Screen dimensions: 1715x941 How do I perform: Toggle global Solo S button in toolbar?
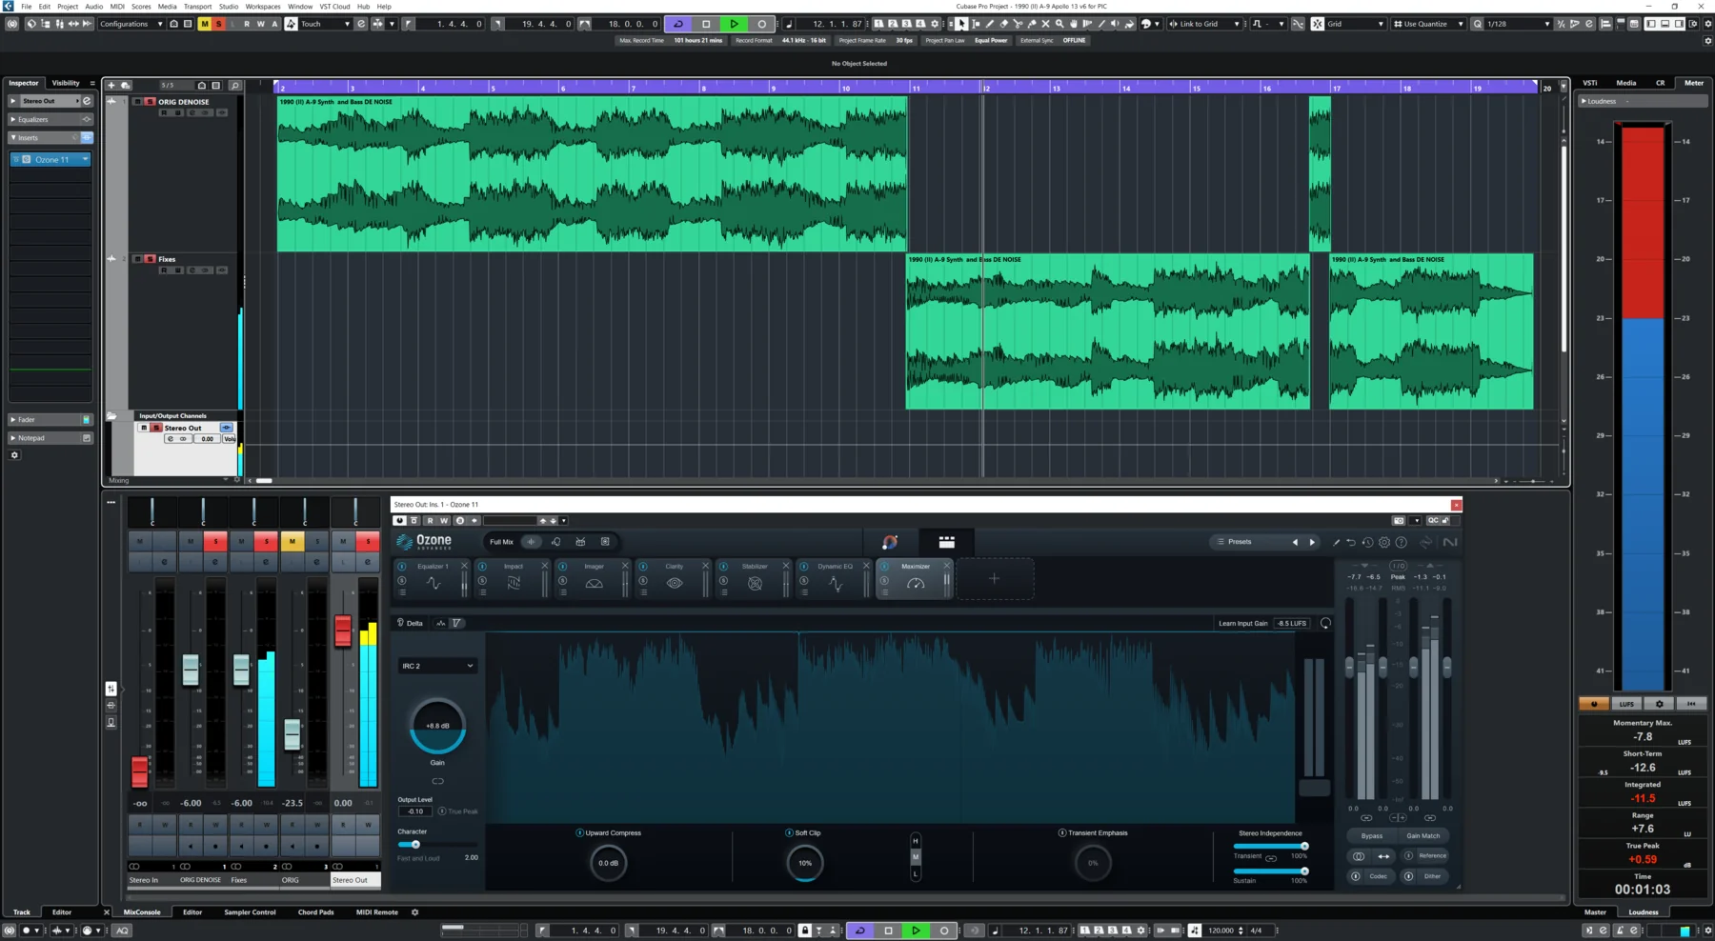pos(218,24)
